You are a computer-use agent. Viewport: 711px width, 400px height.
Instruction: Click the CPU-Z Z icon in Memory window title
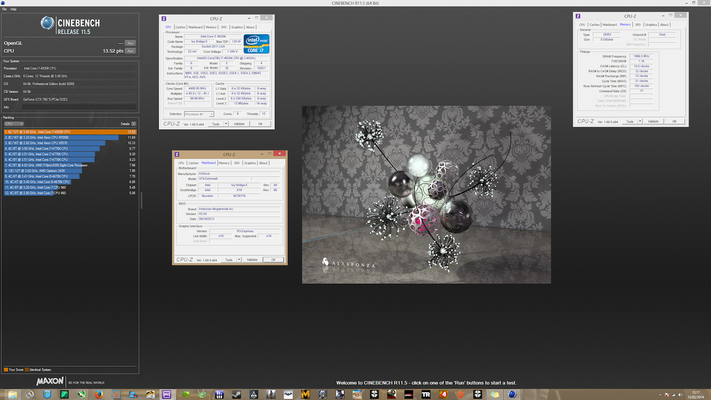(x=578, y=16)
